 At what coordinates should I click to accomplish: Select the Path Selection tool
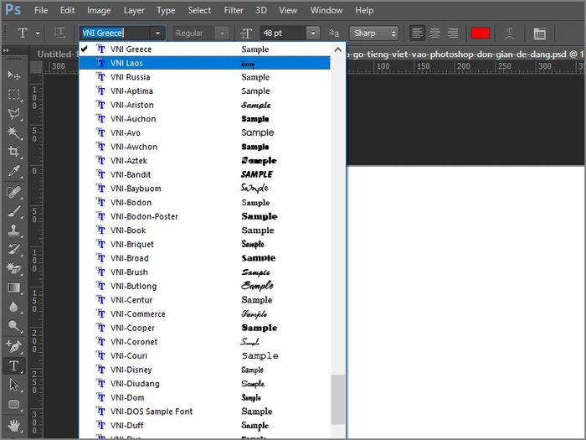pos(14,385)
